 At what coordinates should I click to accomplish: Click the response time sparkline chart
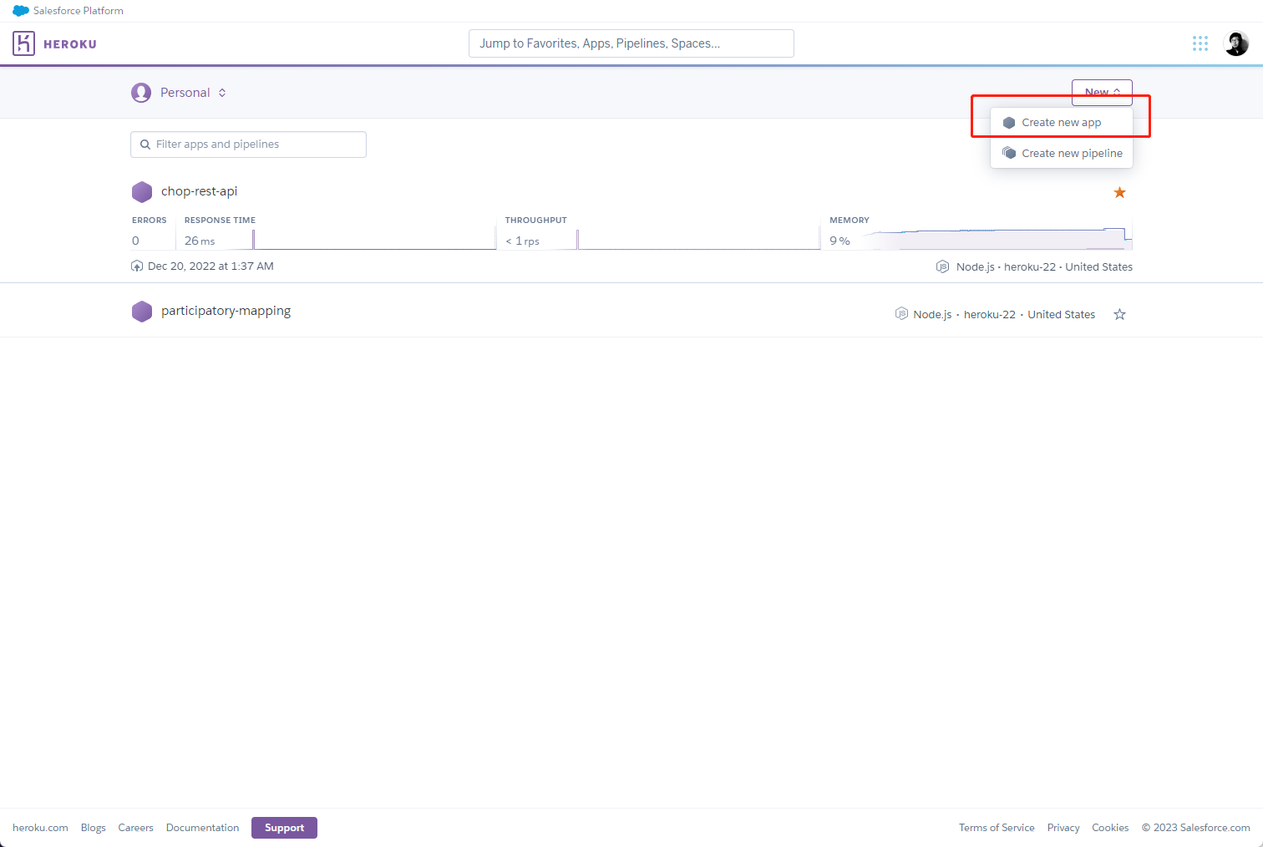pos(374,240)
